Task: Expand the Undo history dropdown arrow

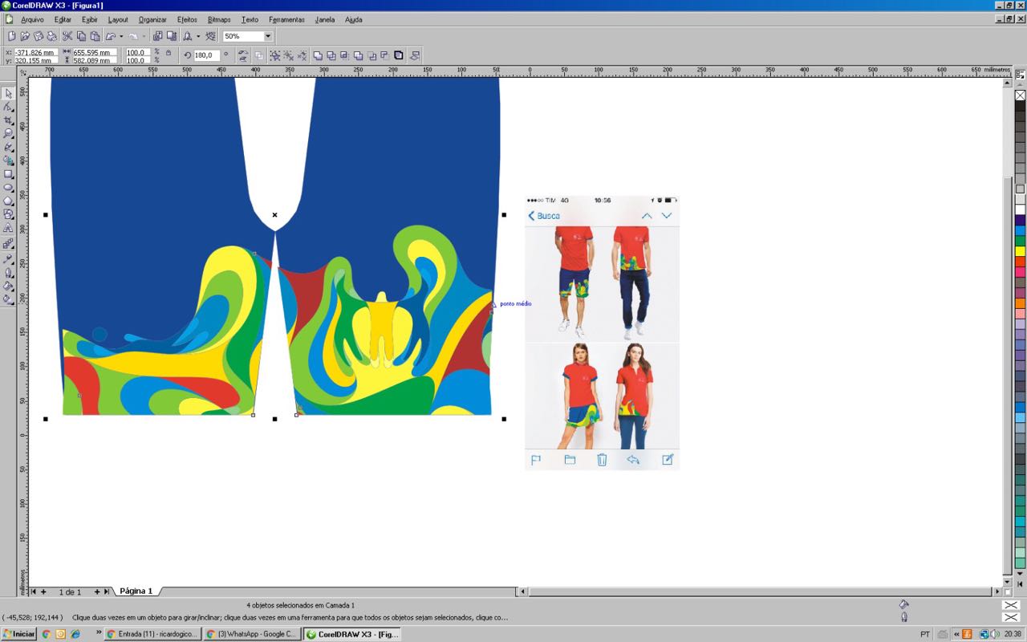Action: 121,36
